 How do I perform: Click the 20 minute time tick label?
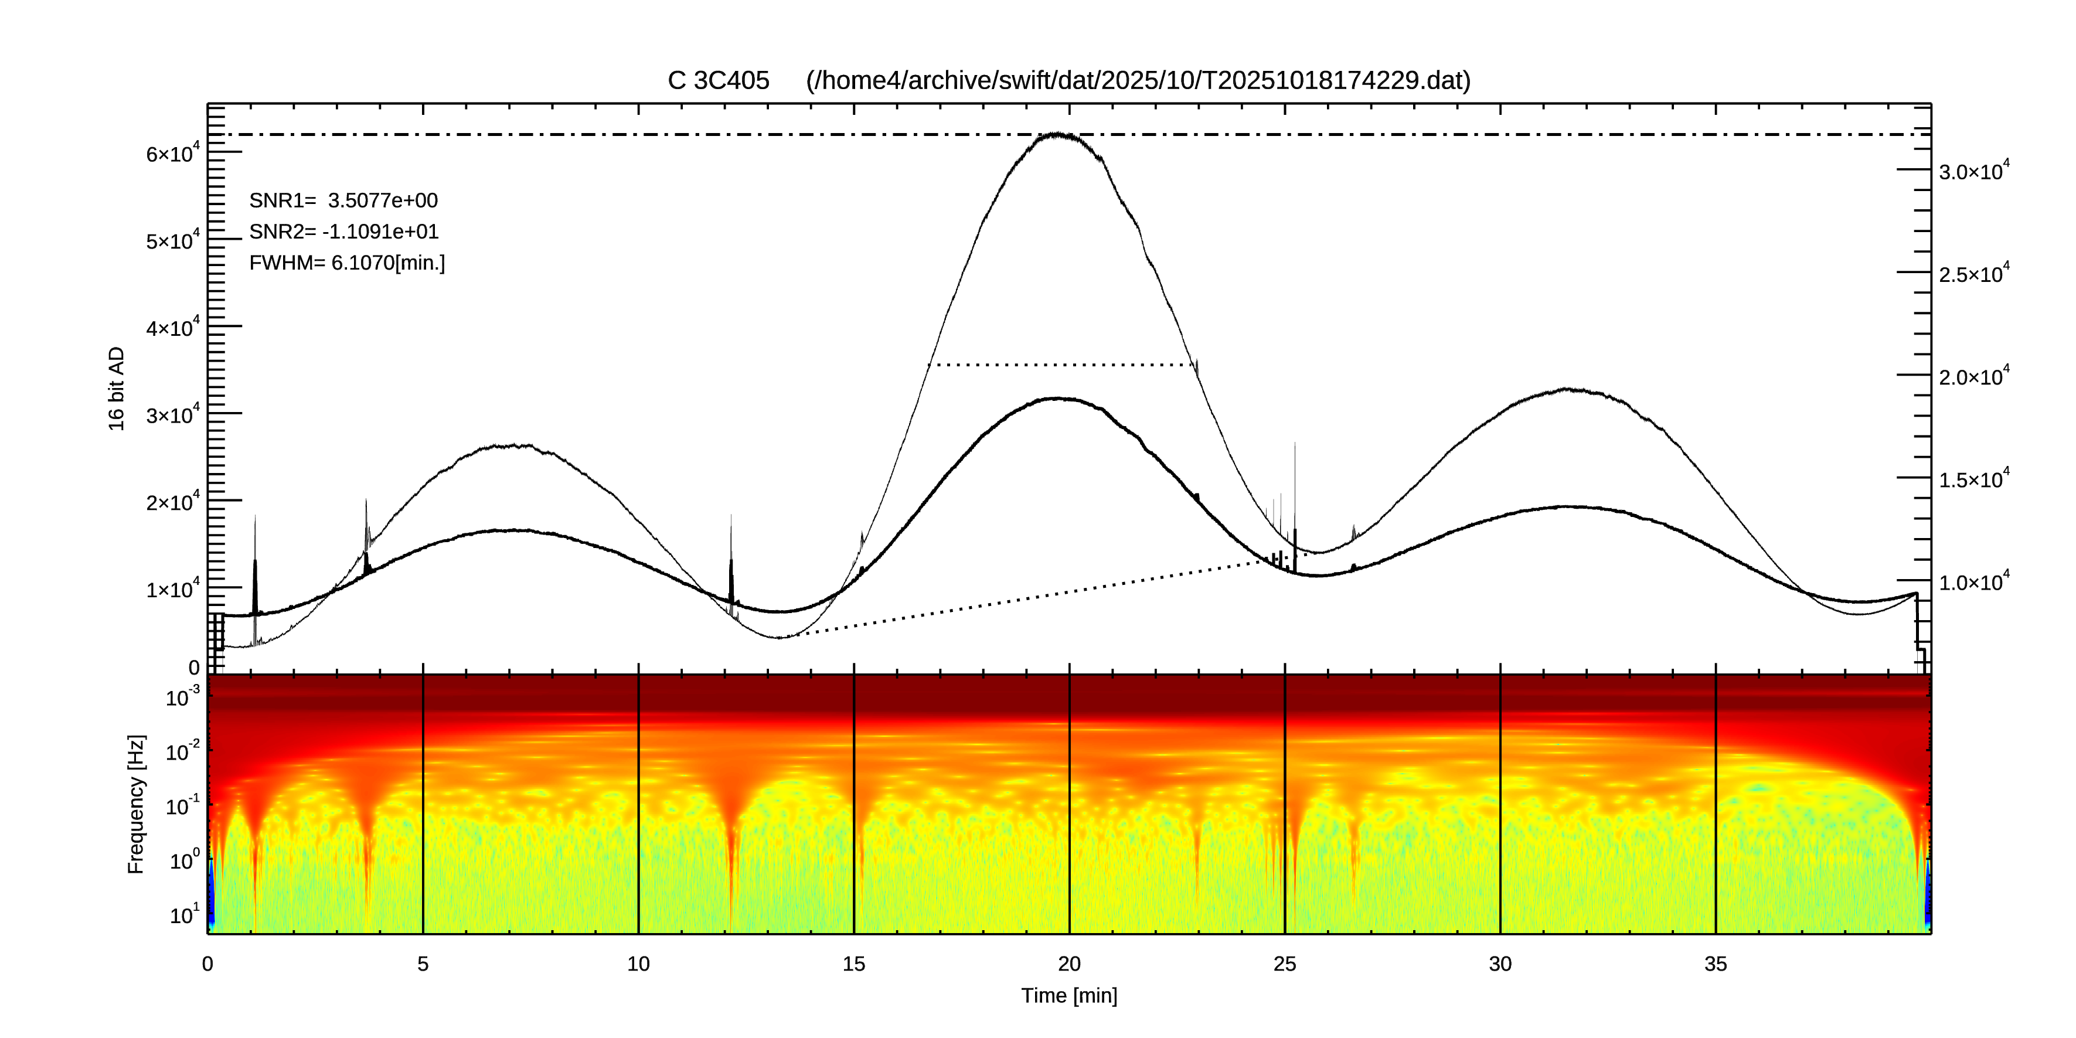pyautogui.click(x=1068, y=964)
